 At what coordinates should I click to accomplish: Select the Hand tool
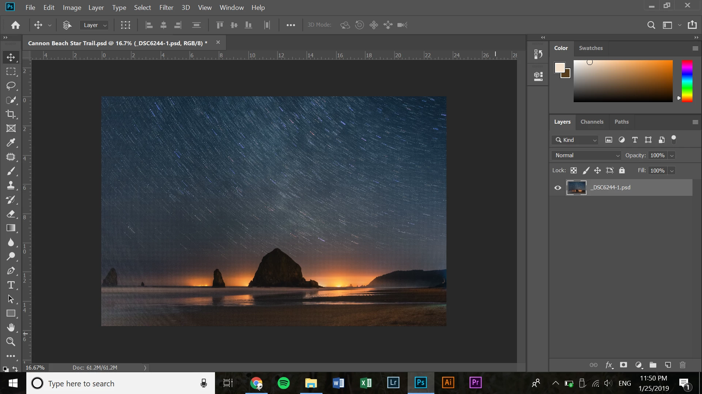pyautogui.click(x=11, y=327)
